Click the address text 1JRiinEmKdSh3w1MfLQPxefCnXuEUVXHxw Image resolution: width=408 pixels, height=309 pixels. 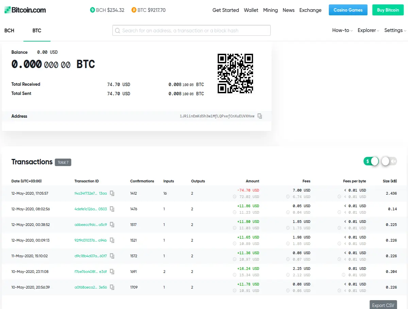217,116
